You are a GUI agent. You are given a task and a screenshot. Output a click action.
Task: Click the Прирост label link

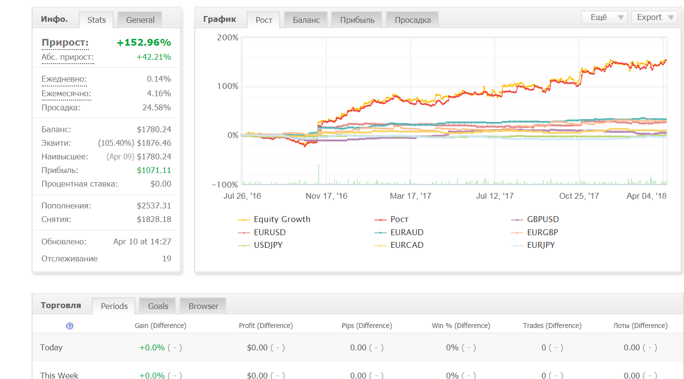65,43
